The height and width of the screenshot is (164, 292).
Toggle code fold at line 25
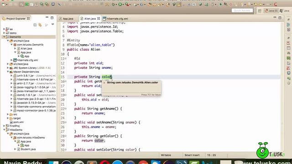(x=66, y=123)
